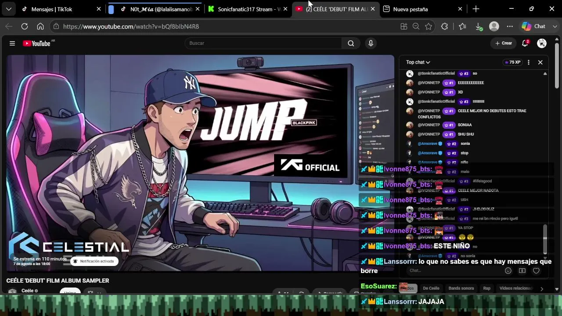Close the Sonicfanatic317 Stream tab
The width and height of the screenshot is (562, 316).
pyautogui.click(x=285, y=9)
